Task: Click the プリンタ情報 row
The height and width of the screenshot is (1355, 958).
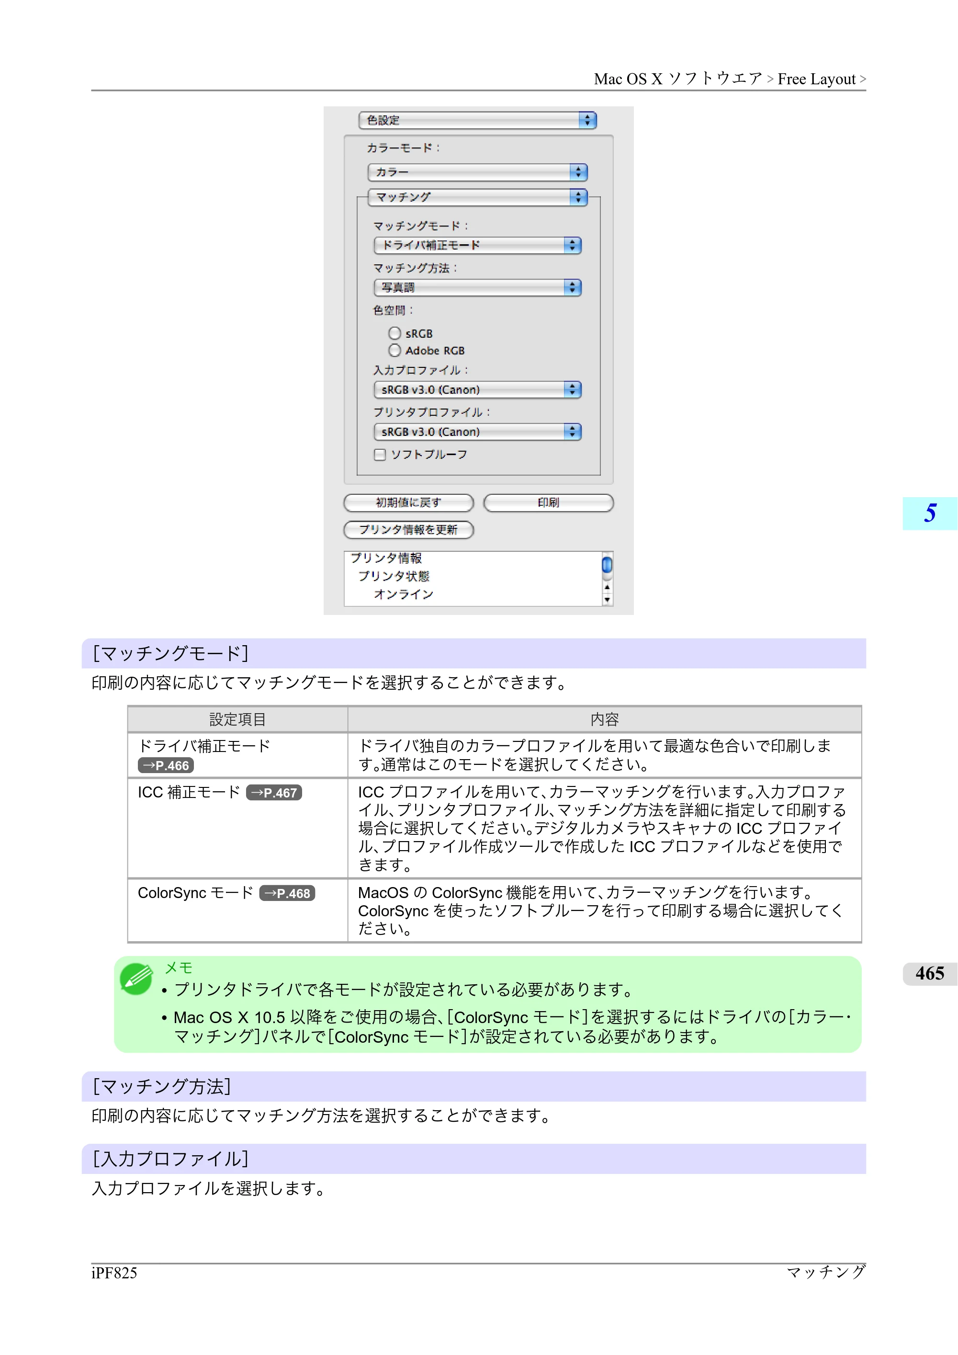Action: (x=386, y=558)
